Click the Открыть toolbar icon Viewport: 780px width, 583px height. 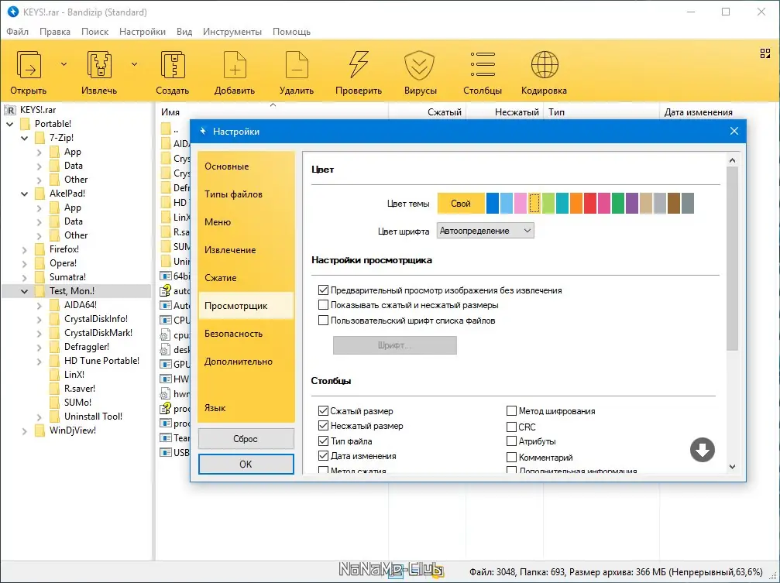click(x=29, y=65)
